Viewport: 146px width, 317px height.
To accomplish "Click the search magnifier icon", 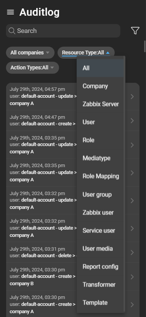I will [12, 31].
